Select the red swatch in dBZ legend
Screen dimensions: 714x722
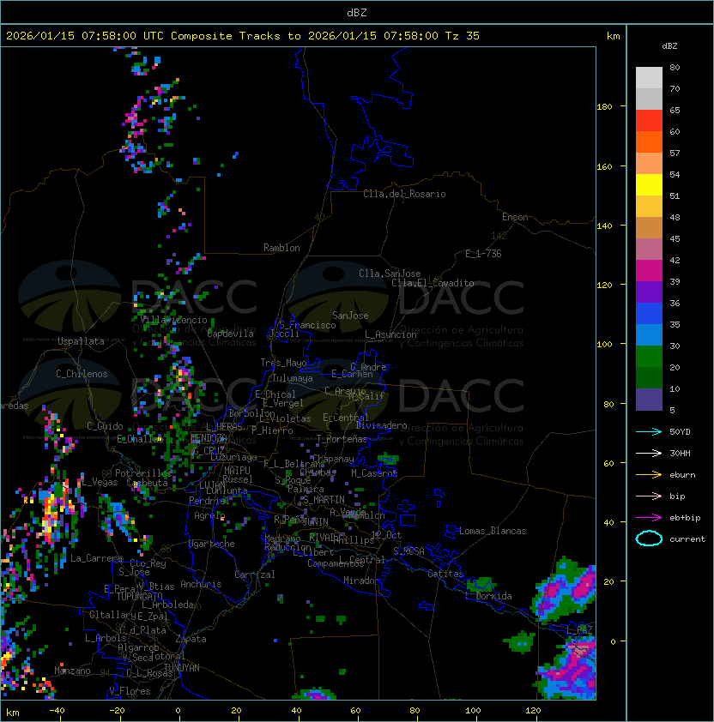[649, 121]
